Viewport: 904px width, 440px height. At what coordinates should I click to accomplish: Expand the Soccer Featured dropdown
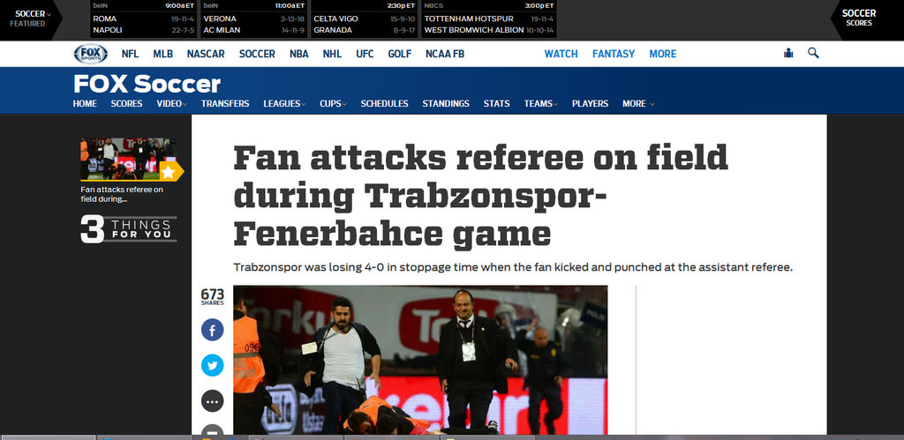click(x=31, y=19)
